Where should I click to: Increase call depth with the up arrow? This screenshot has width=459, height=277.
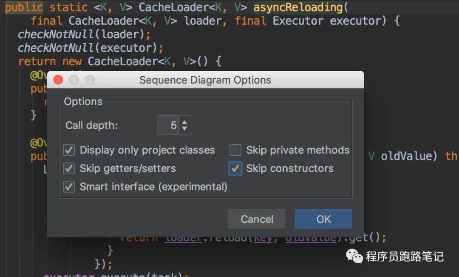184,122
